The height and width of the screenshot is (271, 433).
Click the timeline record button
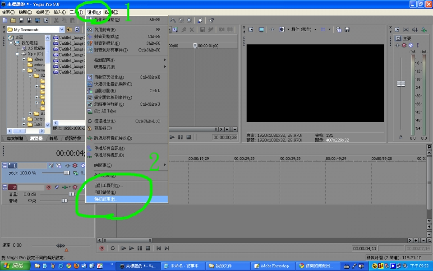click(101, 248)
